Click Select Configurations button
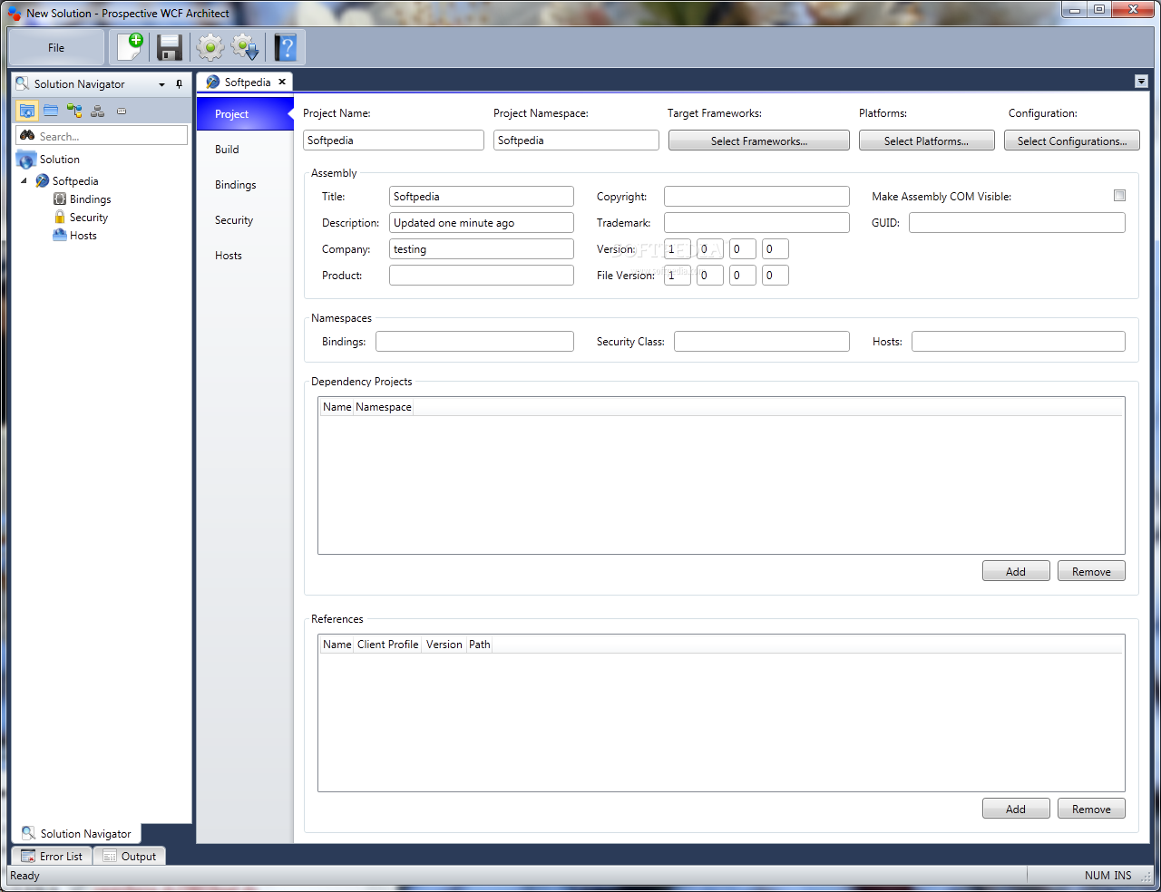1161x892 pixels. 1072,141
